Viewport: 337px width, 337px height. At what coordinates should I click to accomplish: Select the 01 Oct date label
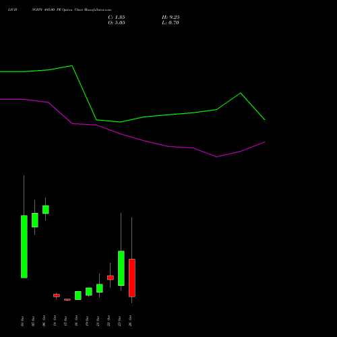[22, 321]
